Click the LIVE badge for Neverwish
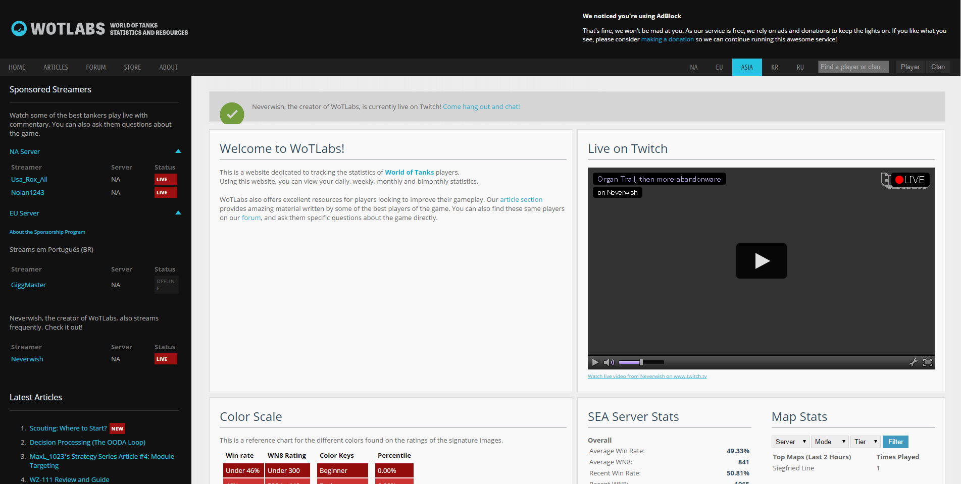 (166, 359)
